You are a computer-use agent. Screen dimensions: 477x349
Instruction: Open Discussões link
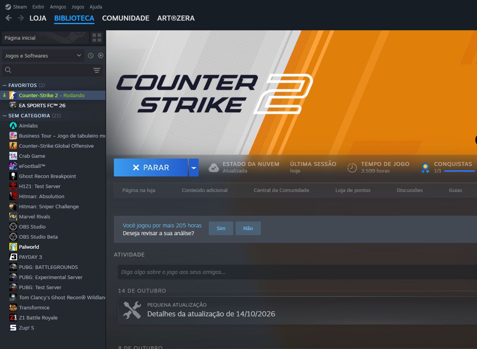pos(410,190)
